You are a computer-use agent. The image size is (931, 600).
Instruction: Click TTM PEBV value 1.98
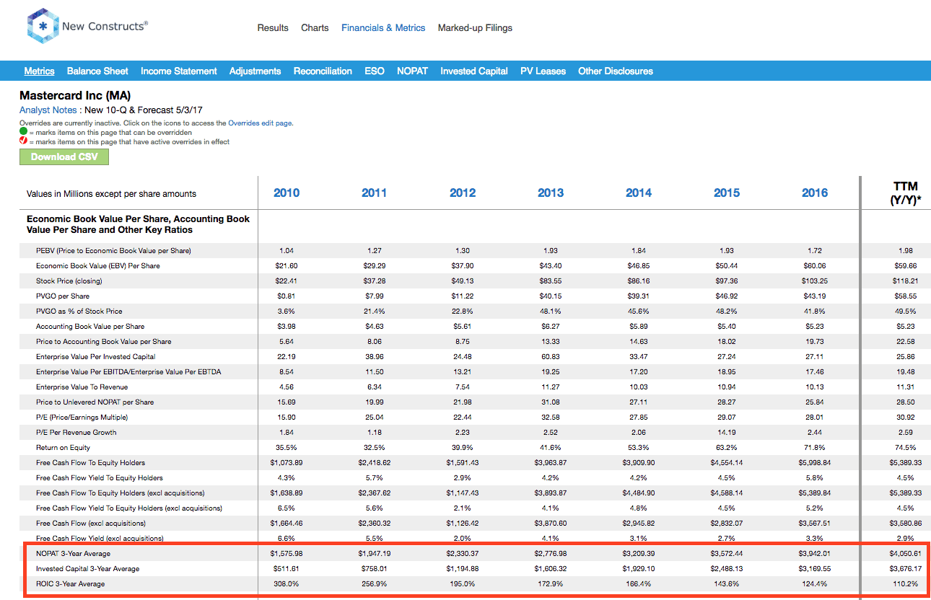point(905,251)
